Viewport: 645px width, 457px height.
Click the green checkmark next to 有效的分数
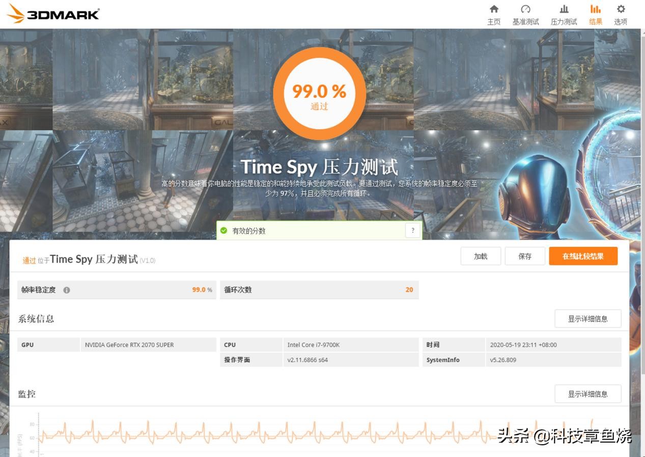pos(224,231)
